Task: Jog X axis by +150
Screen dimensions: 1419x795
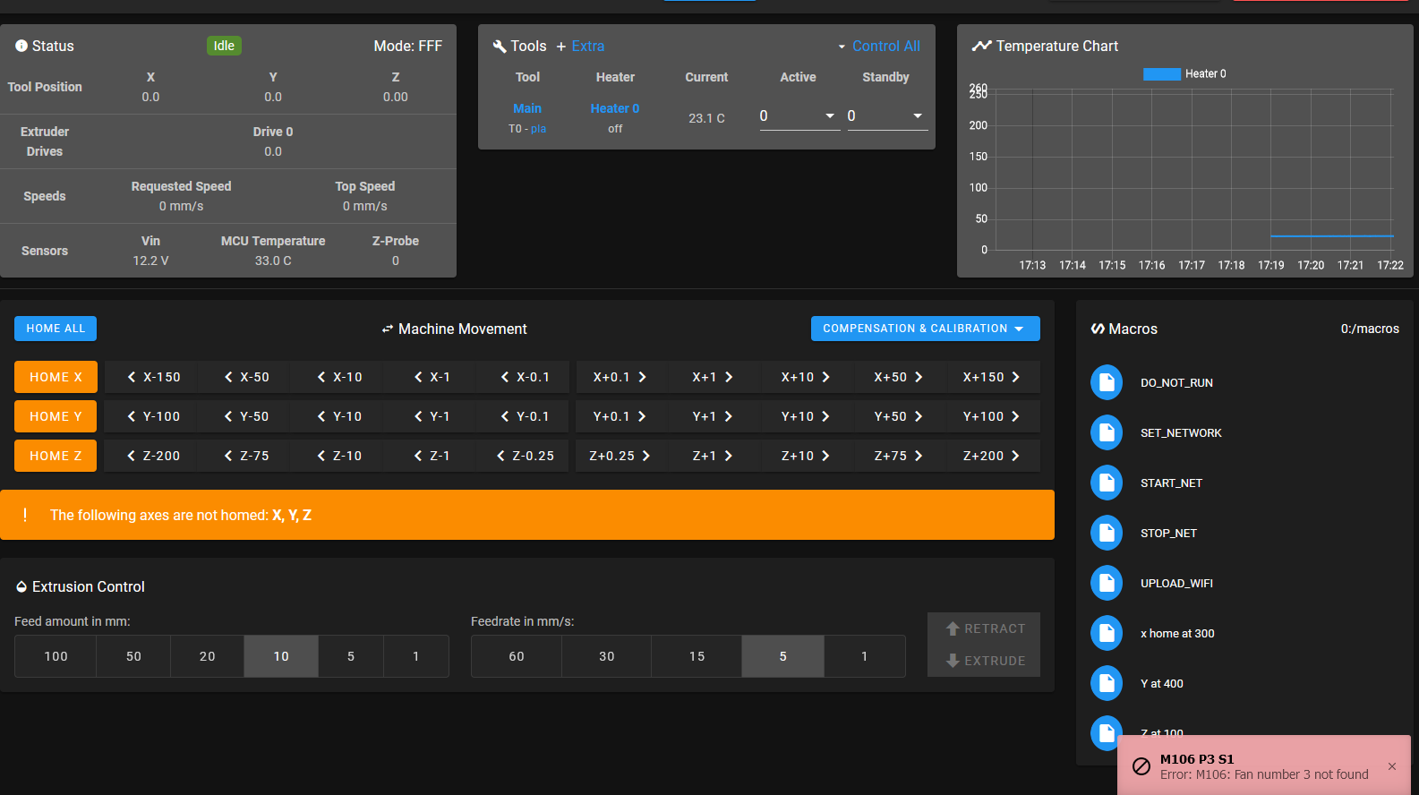Action: pos(992,377)
